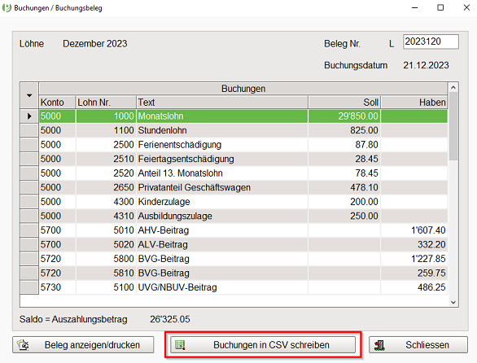The width and height of the screenshot is (477, 363).
Task: Click the Ausbildungszulage text cell
Action: tap(222, 216)
